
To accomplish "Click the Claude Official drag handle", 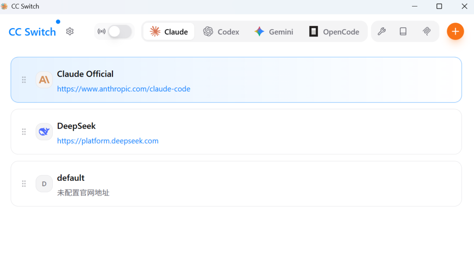I will click(24, 80).
